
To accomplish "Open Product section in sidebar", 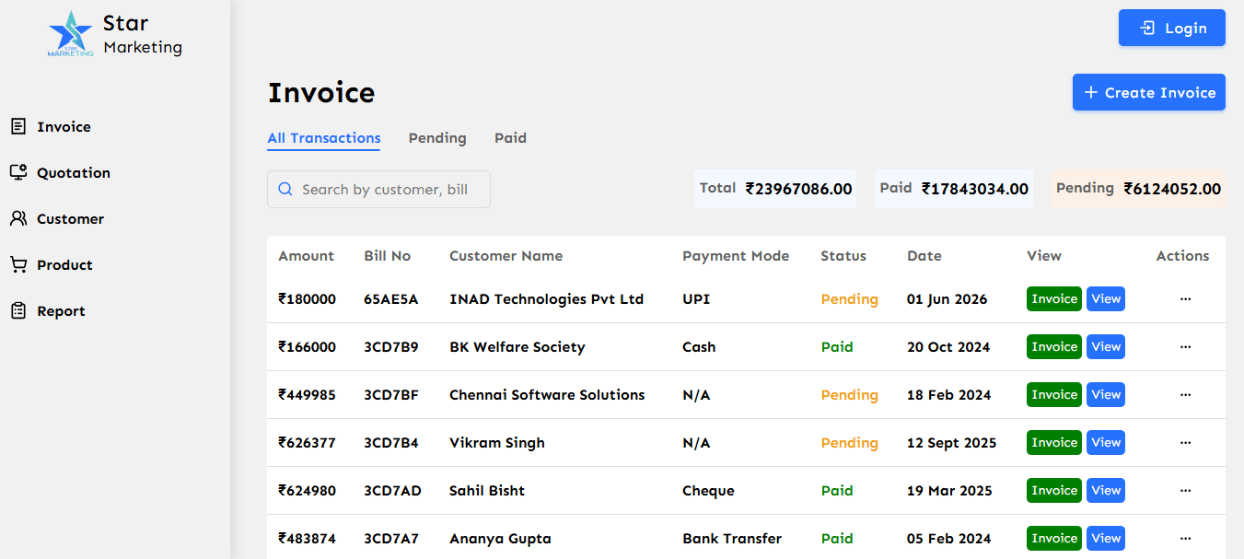I will tap(52, 265).
